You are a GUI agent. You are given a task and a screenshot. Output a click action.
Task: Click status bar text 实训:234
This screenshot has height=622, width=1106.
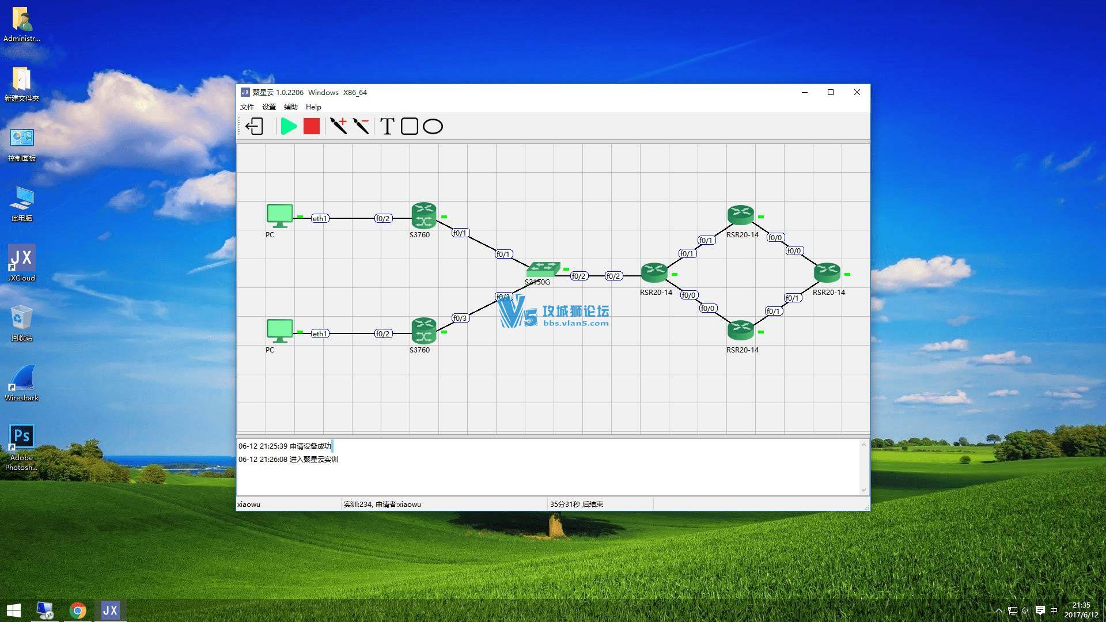pos(358,504)
